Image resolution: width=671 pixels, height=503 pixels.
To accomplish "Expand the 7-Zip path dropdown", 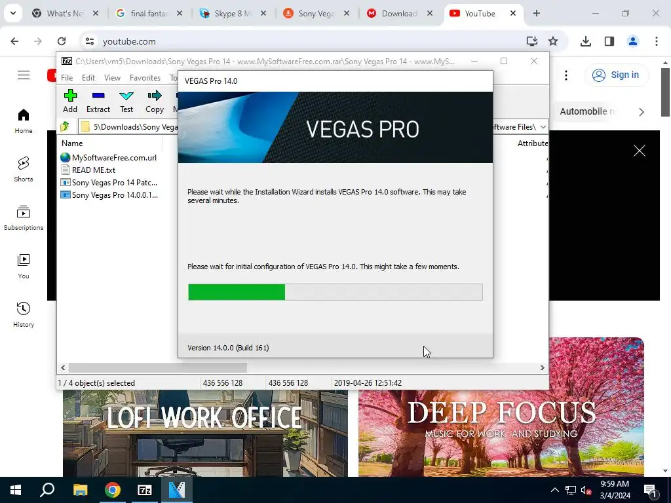I will click(x=543, y=127).
